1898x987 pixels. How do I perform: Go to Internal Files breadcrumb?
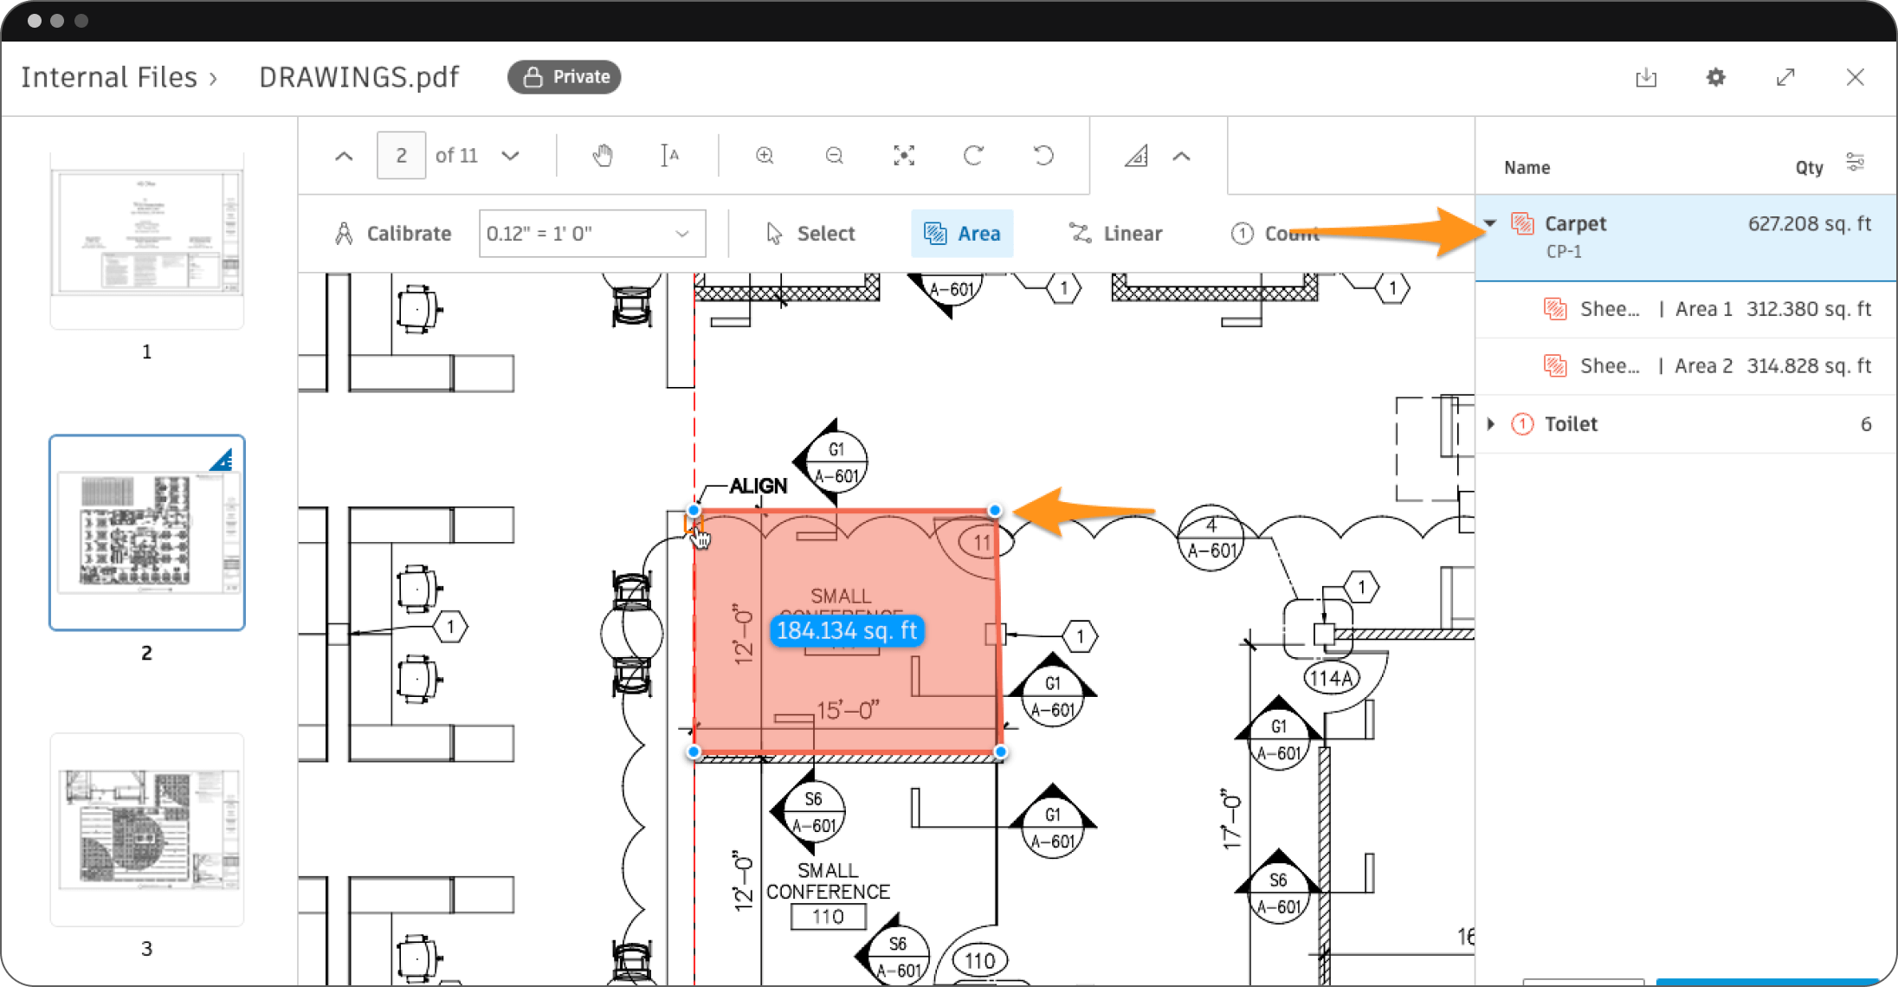click(x=109, y=78)
